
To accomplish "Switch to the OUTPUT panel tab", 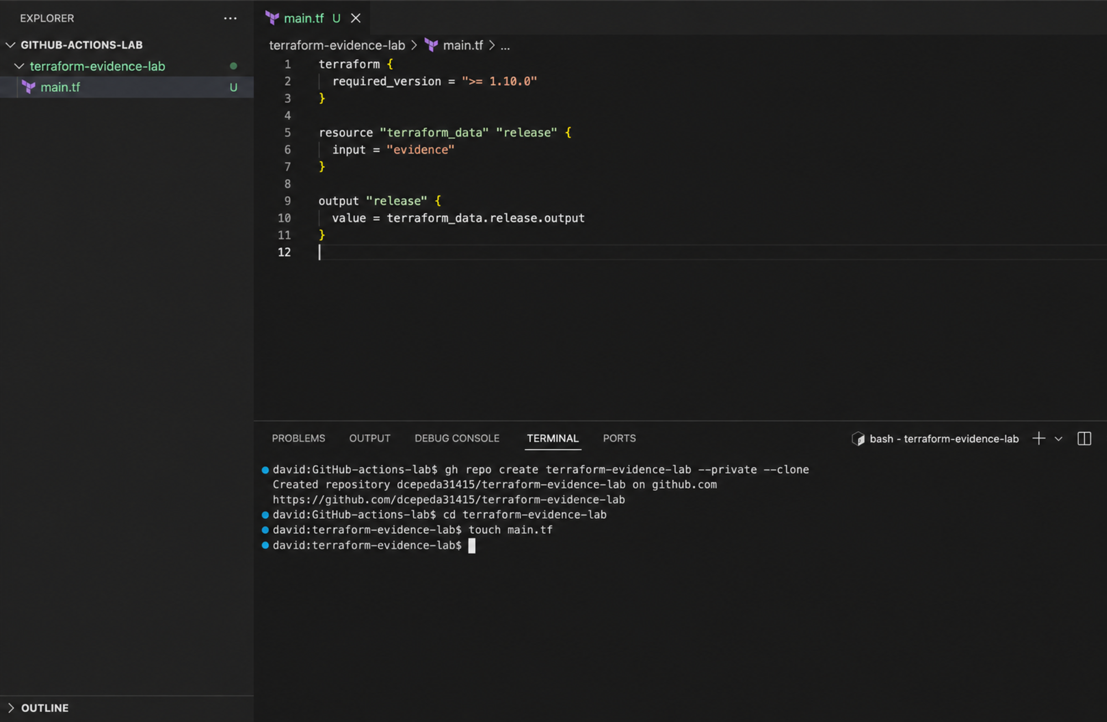I will pyautogui.click(x=370, y=438).
